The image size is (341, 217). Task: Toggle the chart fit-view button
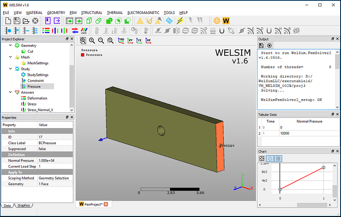[262, 158]
